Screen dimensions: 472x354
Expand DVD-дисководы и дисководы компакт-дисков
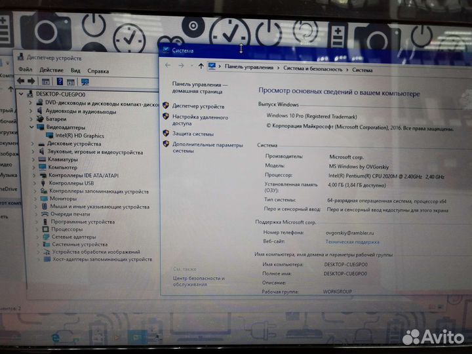click(30, 103)
